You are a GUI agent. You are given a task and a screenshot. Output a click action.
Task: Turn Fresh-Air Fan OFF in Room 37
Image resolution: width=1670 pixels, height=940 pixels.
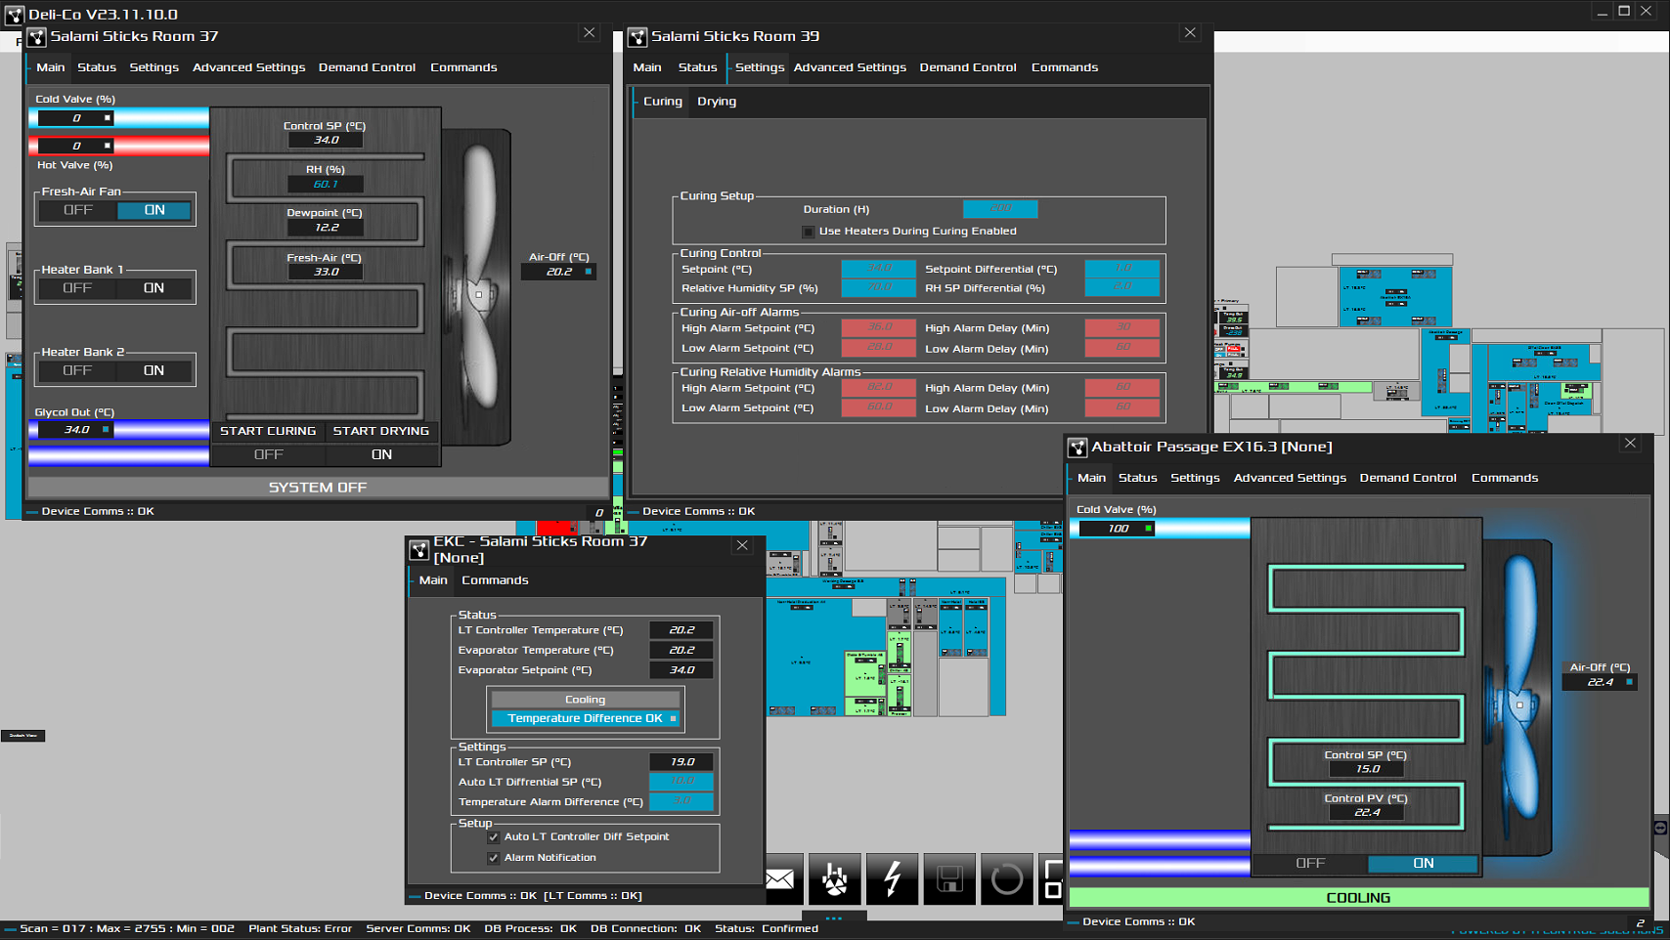pyautogui.click(x=78, y=210)
